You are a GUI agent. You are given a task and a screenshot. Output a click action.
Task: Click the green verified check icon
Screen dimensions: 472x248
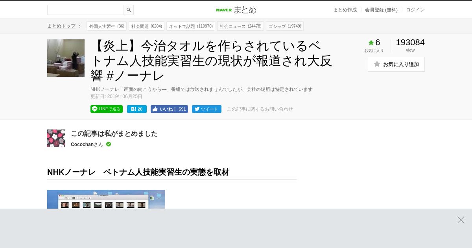pyautogui.click(x=109, y=144)
